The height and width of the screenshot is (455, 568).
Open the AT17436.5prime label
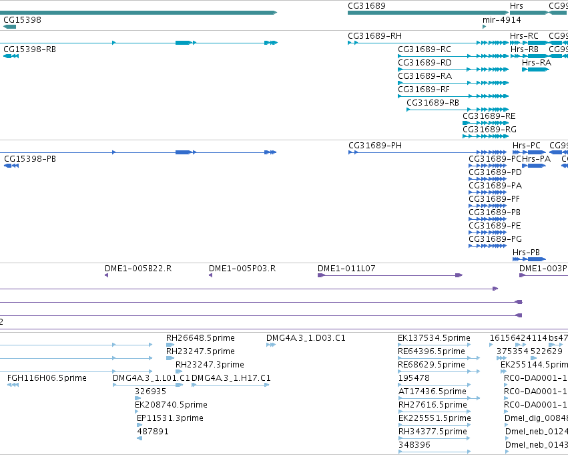(x=432, y=392)
